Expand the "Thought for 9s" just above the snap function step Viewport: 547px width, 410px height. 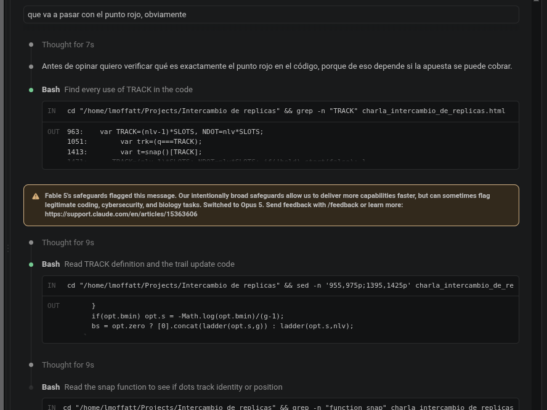click(68, 365)
